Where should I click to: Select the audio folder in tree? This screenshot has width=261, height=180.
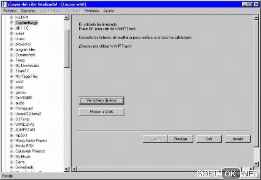pos(20,103)
